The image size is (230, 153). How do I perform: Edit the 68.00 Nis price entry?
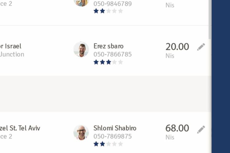tap(201, 129)
